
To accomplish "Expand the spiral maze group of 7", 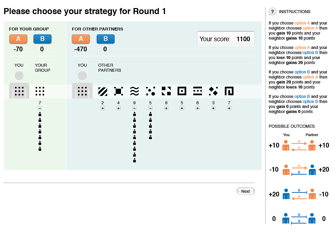I will (x=229, y=108).
